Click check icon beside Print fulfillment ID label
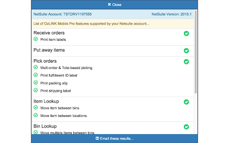 pos(36,75)
